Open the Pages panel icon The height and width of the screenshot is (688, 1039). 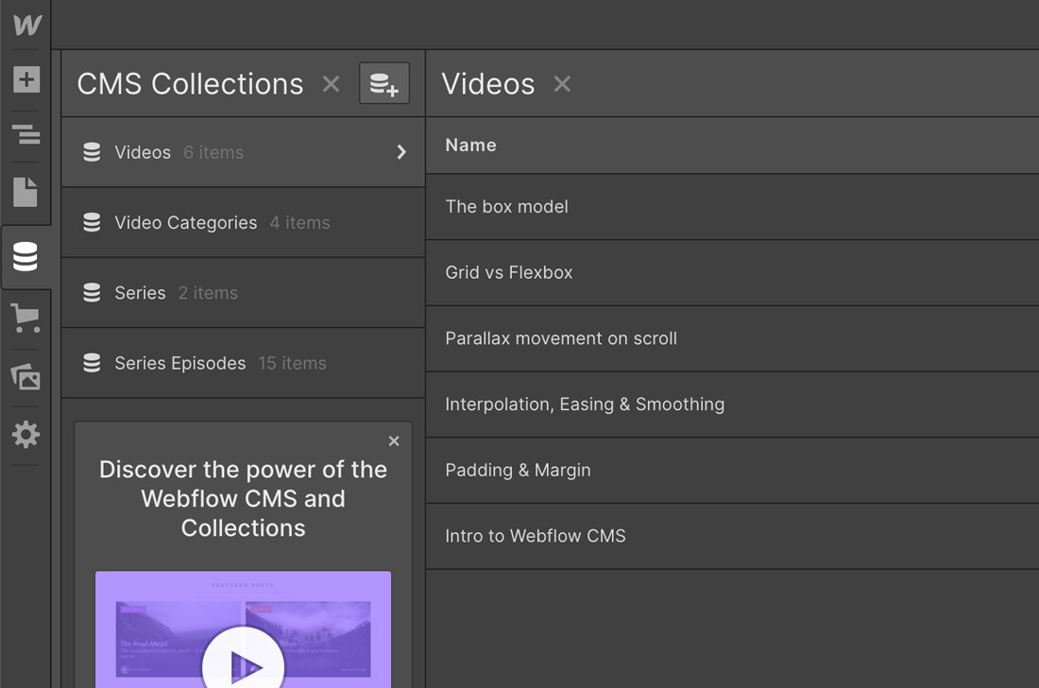(x=26, y=192)
